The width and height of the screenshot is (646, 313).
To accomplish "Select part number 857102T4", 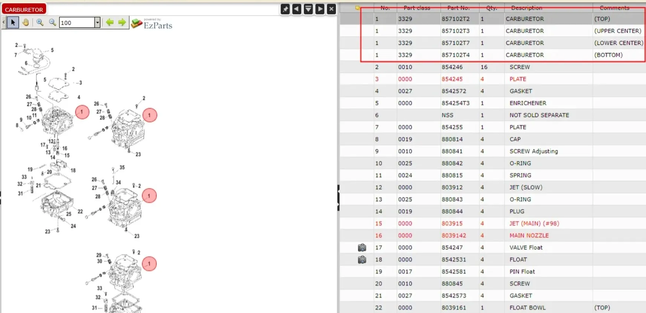I will click(456, 55).
